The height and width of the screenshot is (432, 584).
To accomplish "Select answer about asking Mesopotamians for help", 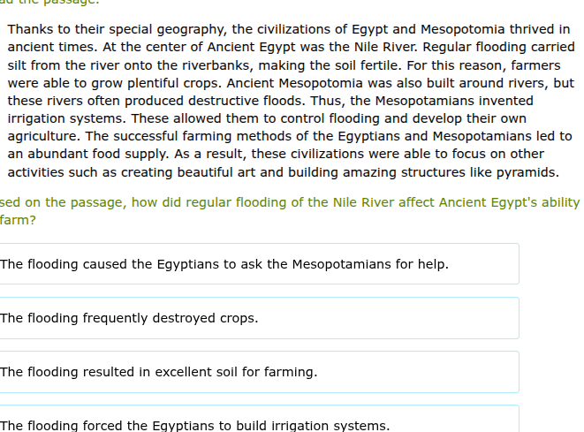I will (x=224, y=264).
